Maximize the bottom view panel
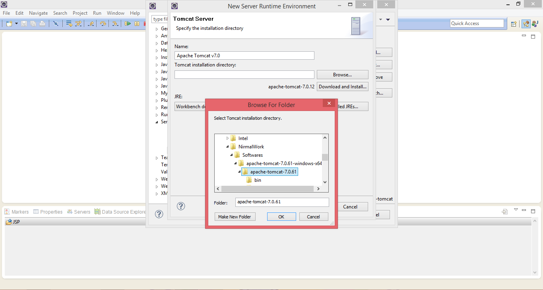This screenshot has width=543, height=290. click(x=533, y=211)
